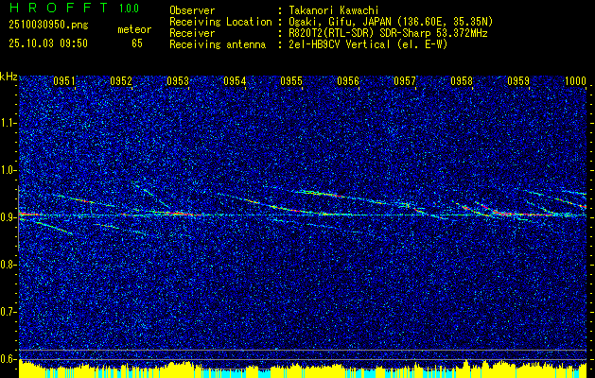Click the 0954 time label
Image resolution: width=595 pixels, height=378 pixels.
tap(235, 80)
